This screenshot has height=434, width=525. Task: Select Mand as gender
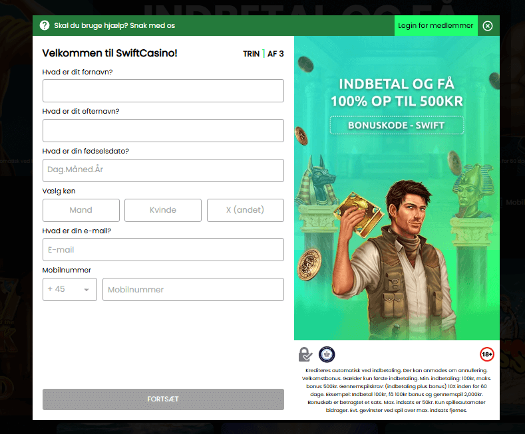coord(81,210)
